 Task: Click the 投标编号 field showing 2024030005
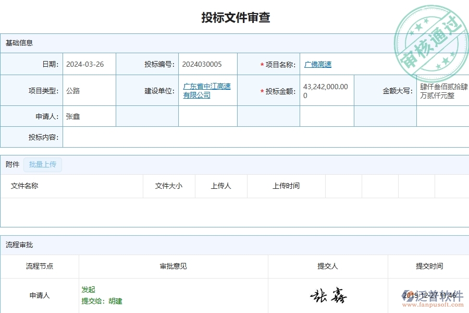point(202,64)
